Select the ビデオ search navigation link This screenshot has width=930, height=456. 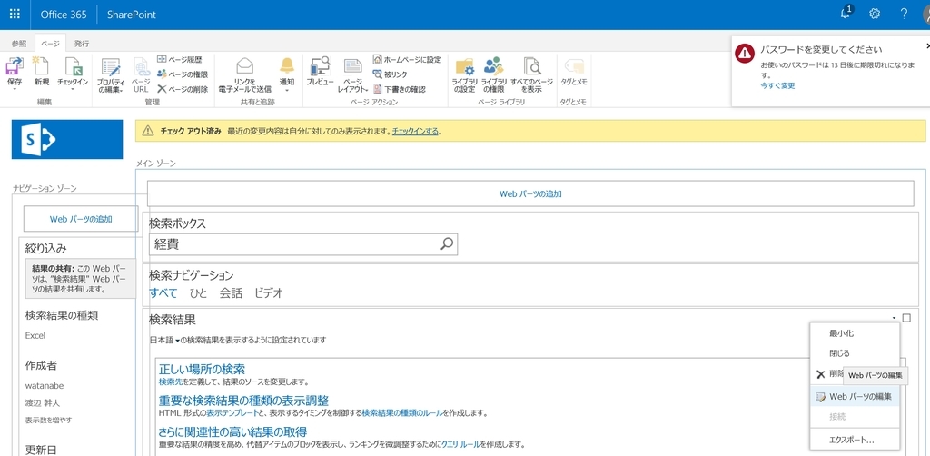click(x=268, y=292)
